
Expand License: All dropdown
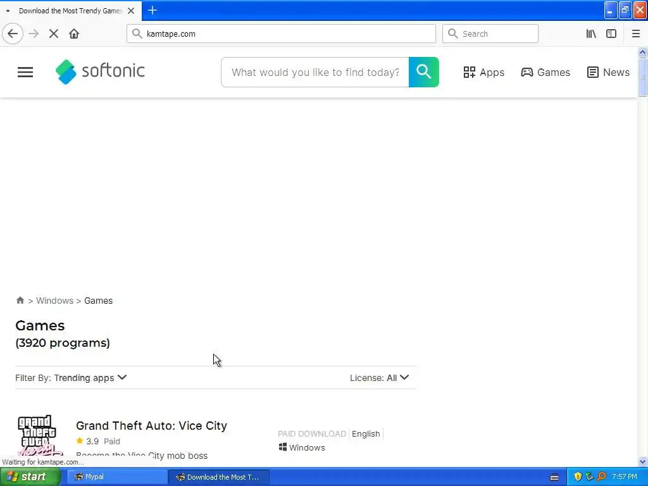(380, 378)
